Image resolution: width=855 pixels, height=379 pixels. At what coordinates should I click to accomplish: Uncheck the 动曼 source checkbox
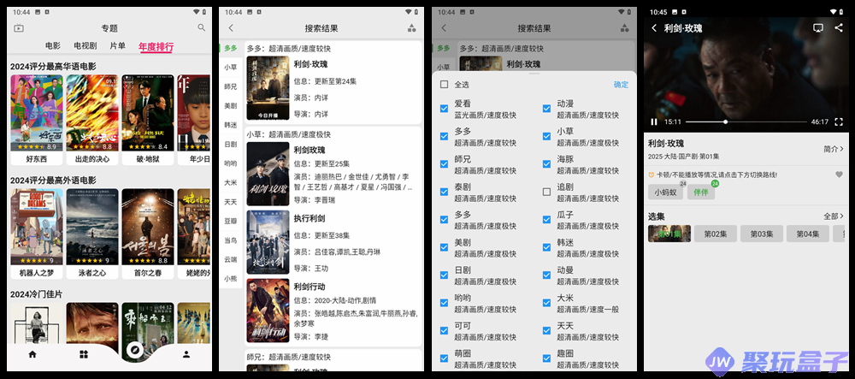[546, 275]
